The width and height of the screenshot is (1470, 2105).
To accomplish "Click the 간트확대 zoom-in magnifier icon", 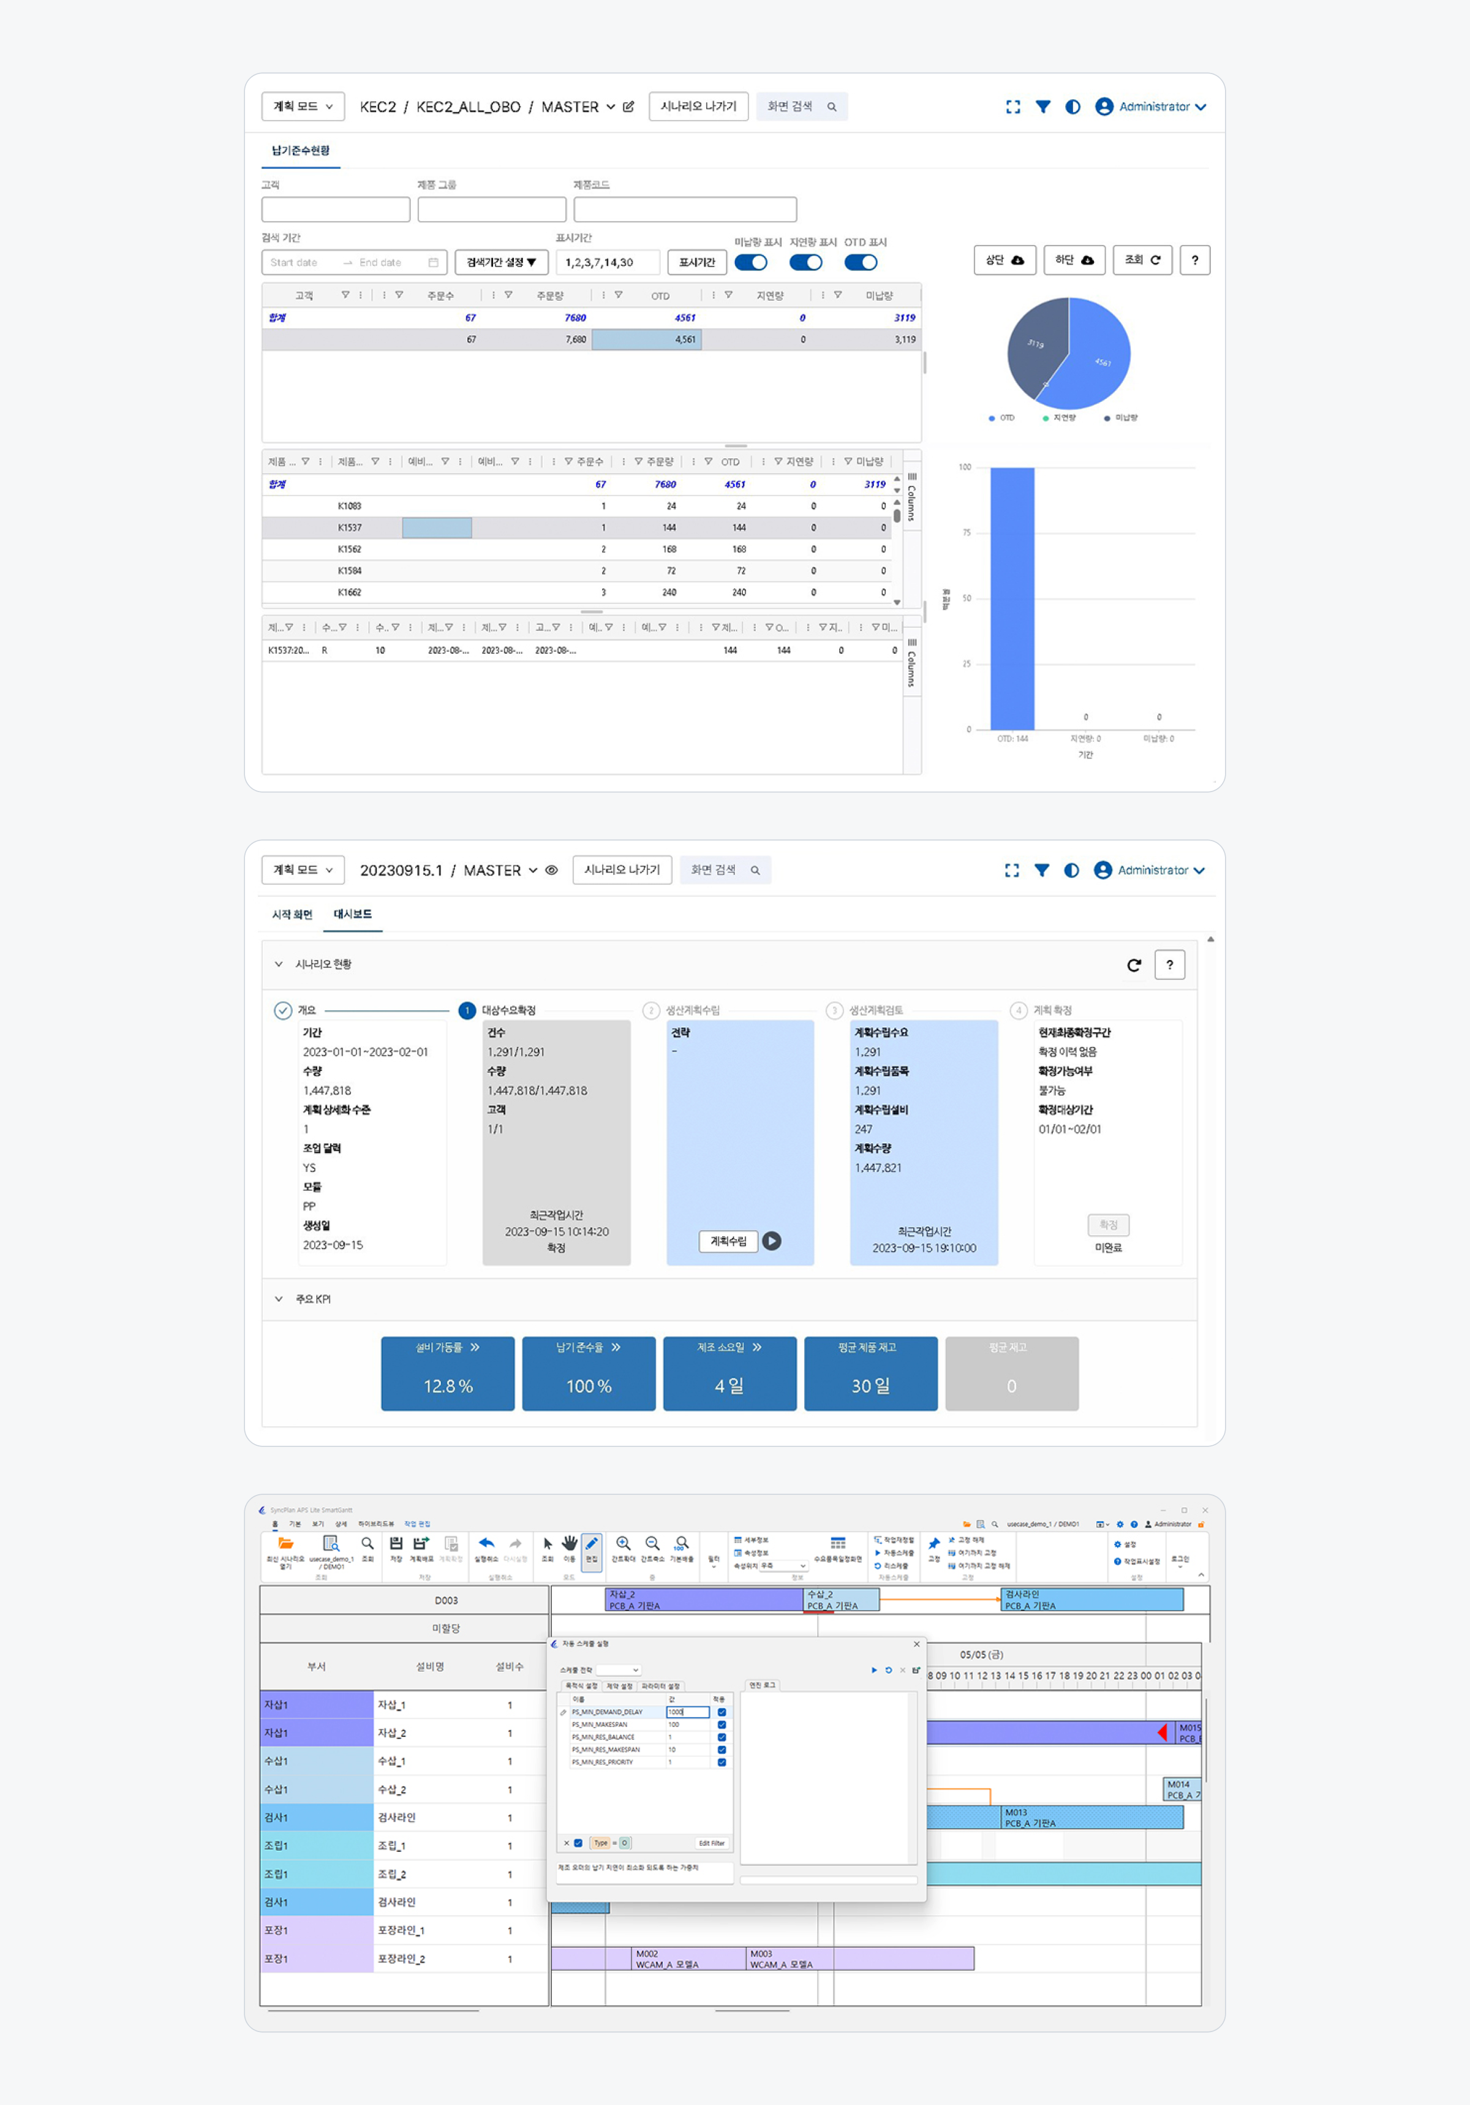I will pyautogui.click(x=623, y=1544).
